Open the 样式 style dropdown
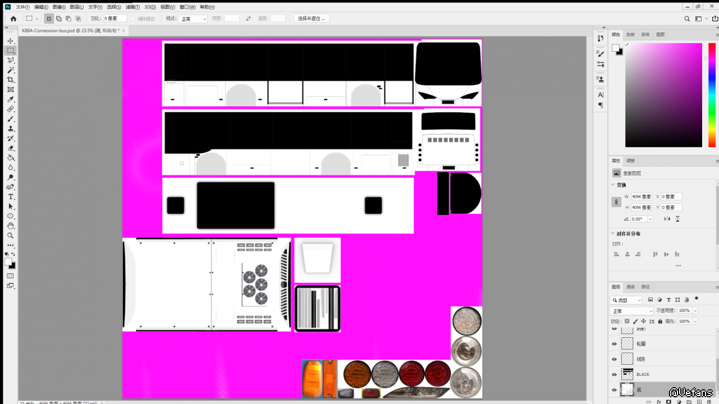 tap(193, 19)
